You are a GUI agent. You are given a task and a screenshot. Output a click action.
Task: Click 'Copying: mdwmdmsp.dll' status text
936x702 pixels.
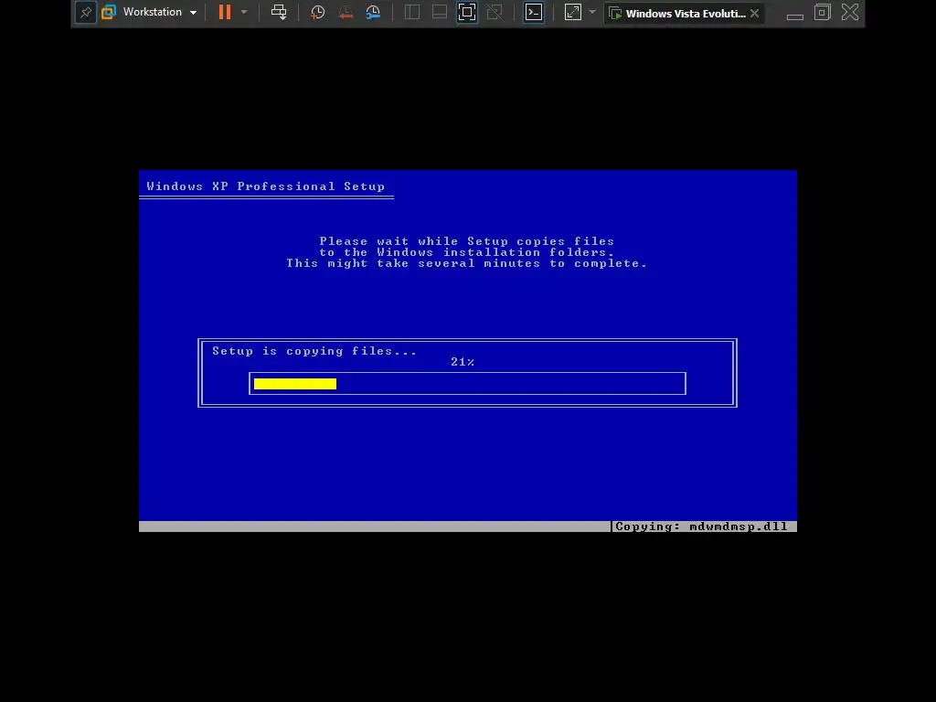[701, 526]
